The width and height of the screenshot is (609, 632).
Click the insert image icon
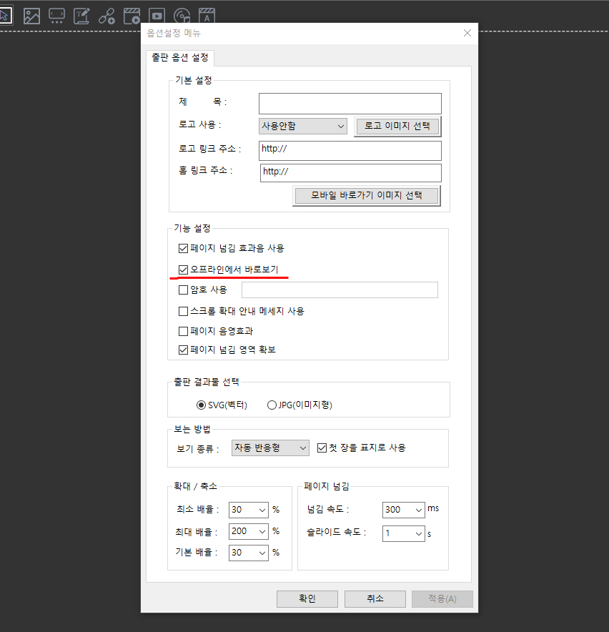click(x=31, y=16)
